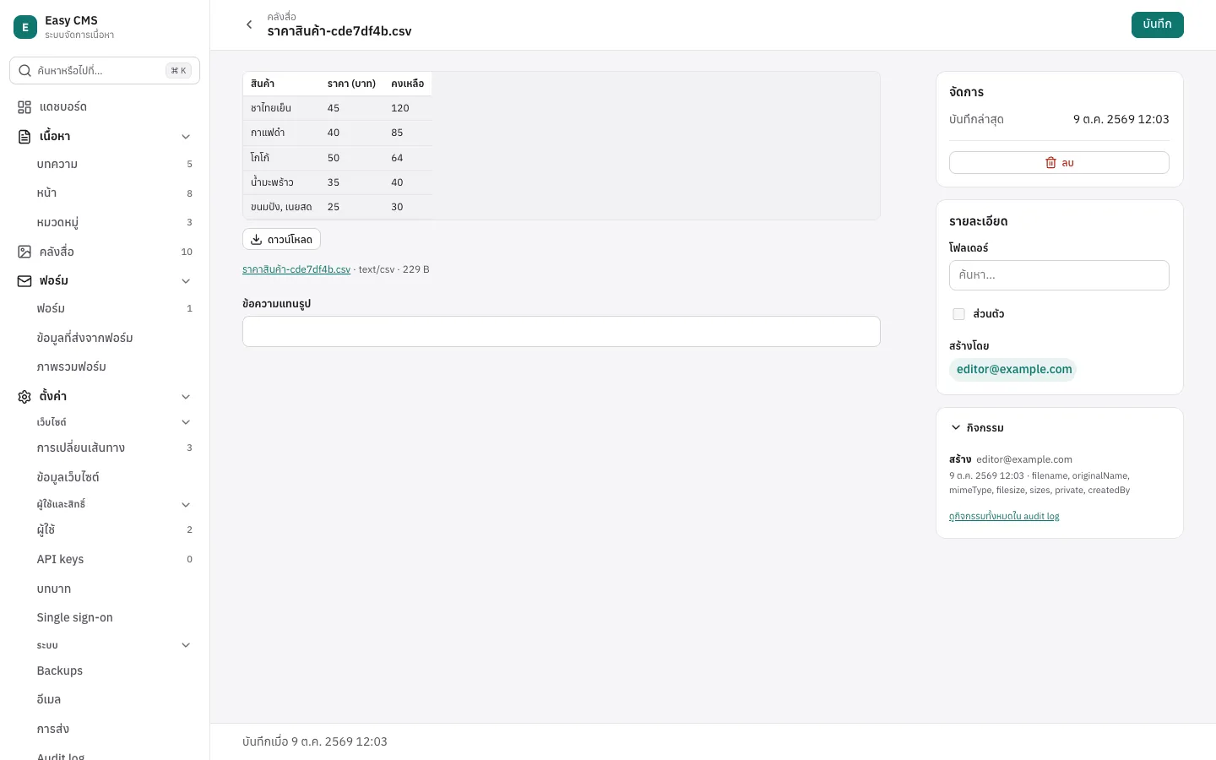Click the แดชบอร์ด dashboard grid icon

pyautogui.click(x=24, y=107)
